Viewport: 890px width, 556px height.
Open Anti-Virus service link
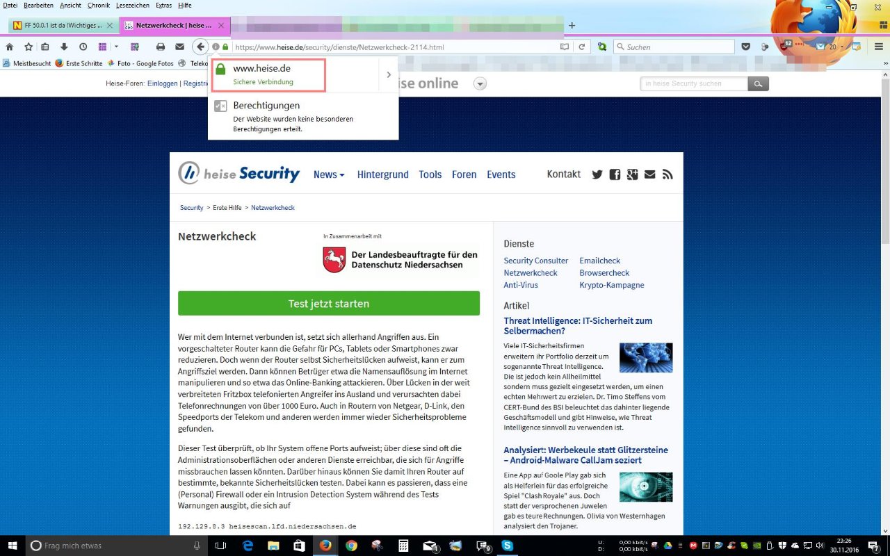pyautogui.click(x=521, y=285)
